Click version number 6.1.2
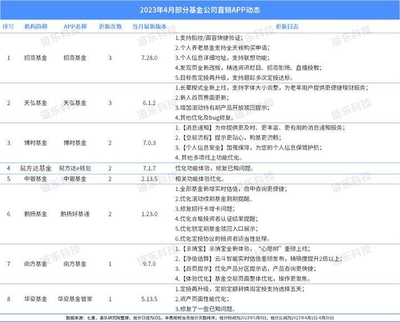The image size is (400, 322). click(x=149, y=103)
